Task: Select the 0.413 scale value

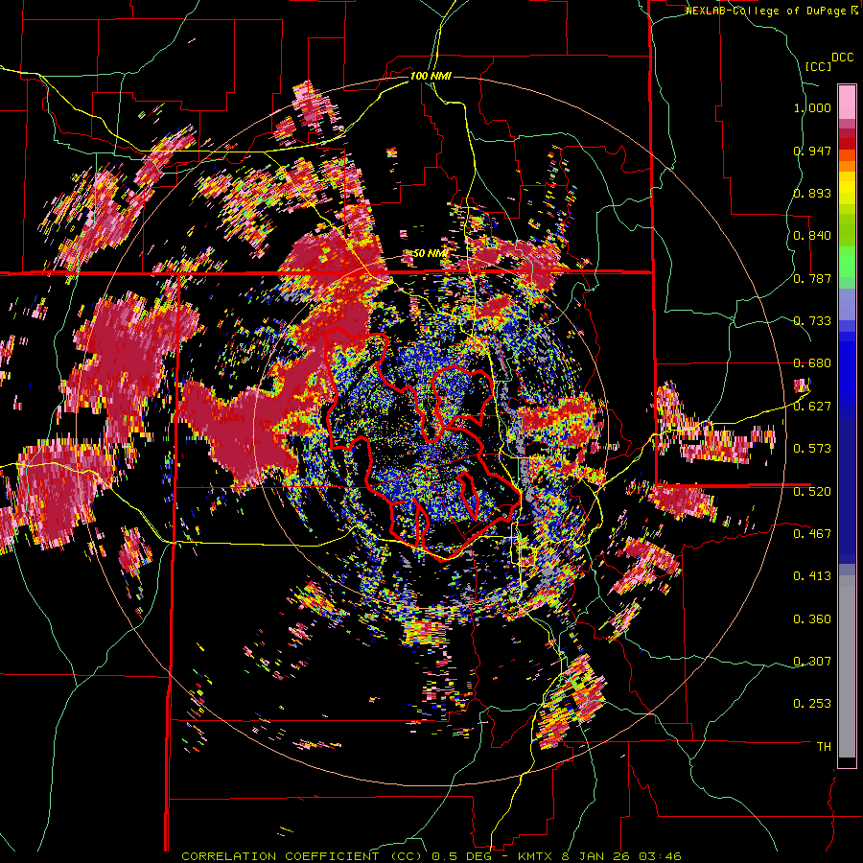Action: [812, 576]
